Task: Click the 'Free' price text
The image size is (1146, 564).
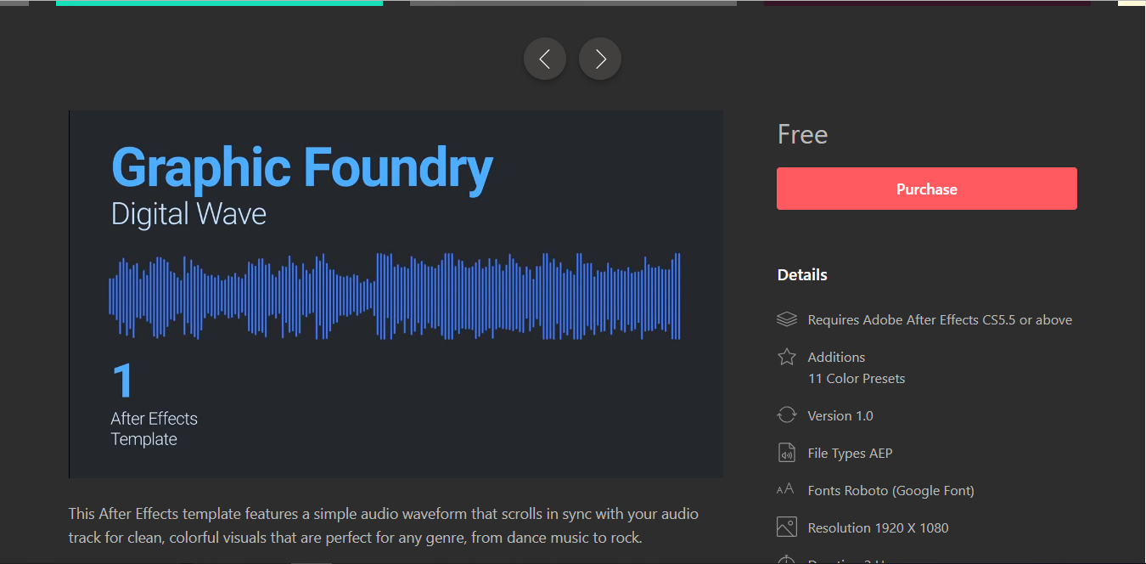Action: 802,135
